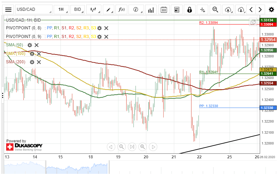Click the pop-out chart icon
Image resolution: width=278 pixels, height=176 pixels.
pyautogui.click(x=253, y=22)
